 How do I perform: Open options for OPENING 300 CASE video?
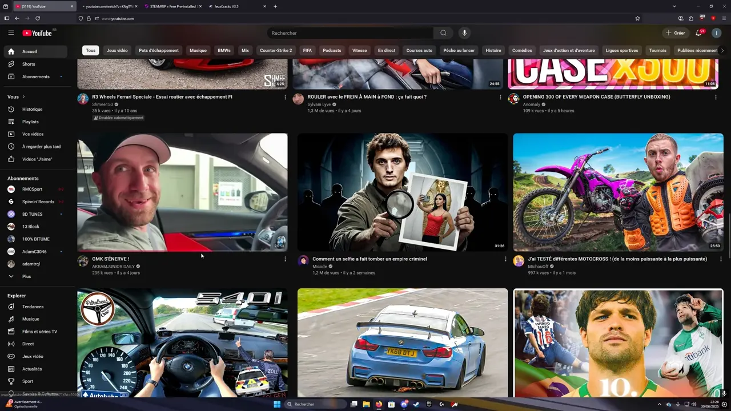[716, 97]
